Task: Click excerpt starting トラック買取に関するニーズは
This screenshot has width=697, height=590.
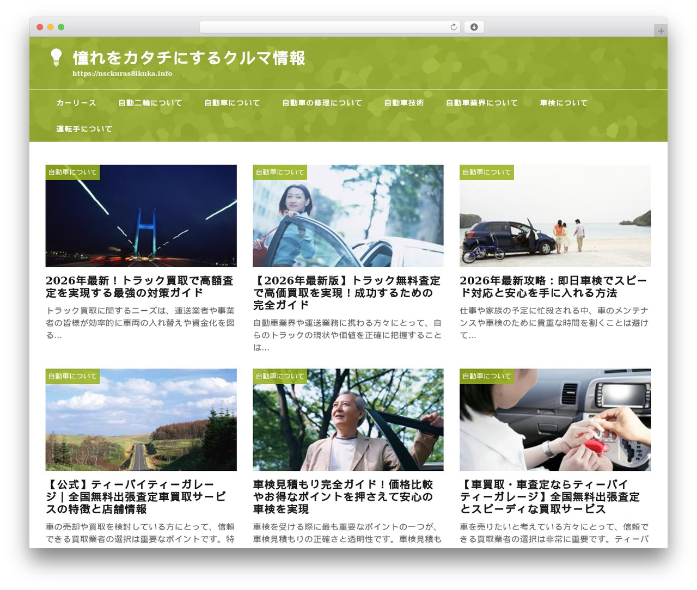Action: [x=140, y=323]
